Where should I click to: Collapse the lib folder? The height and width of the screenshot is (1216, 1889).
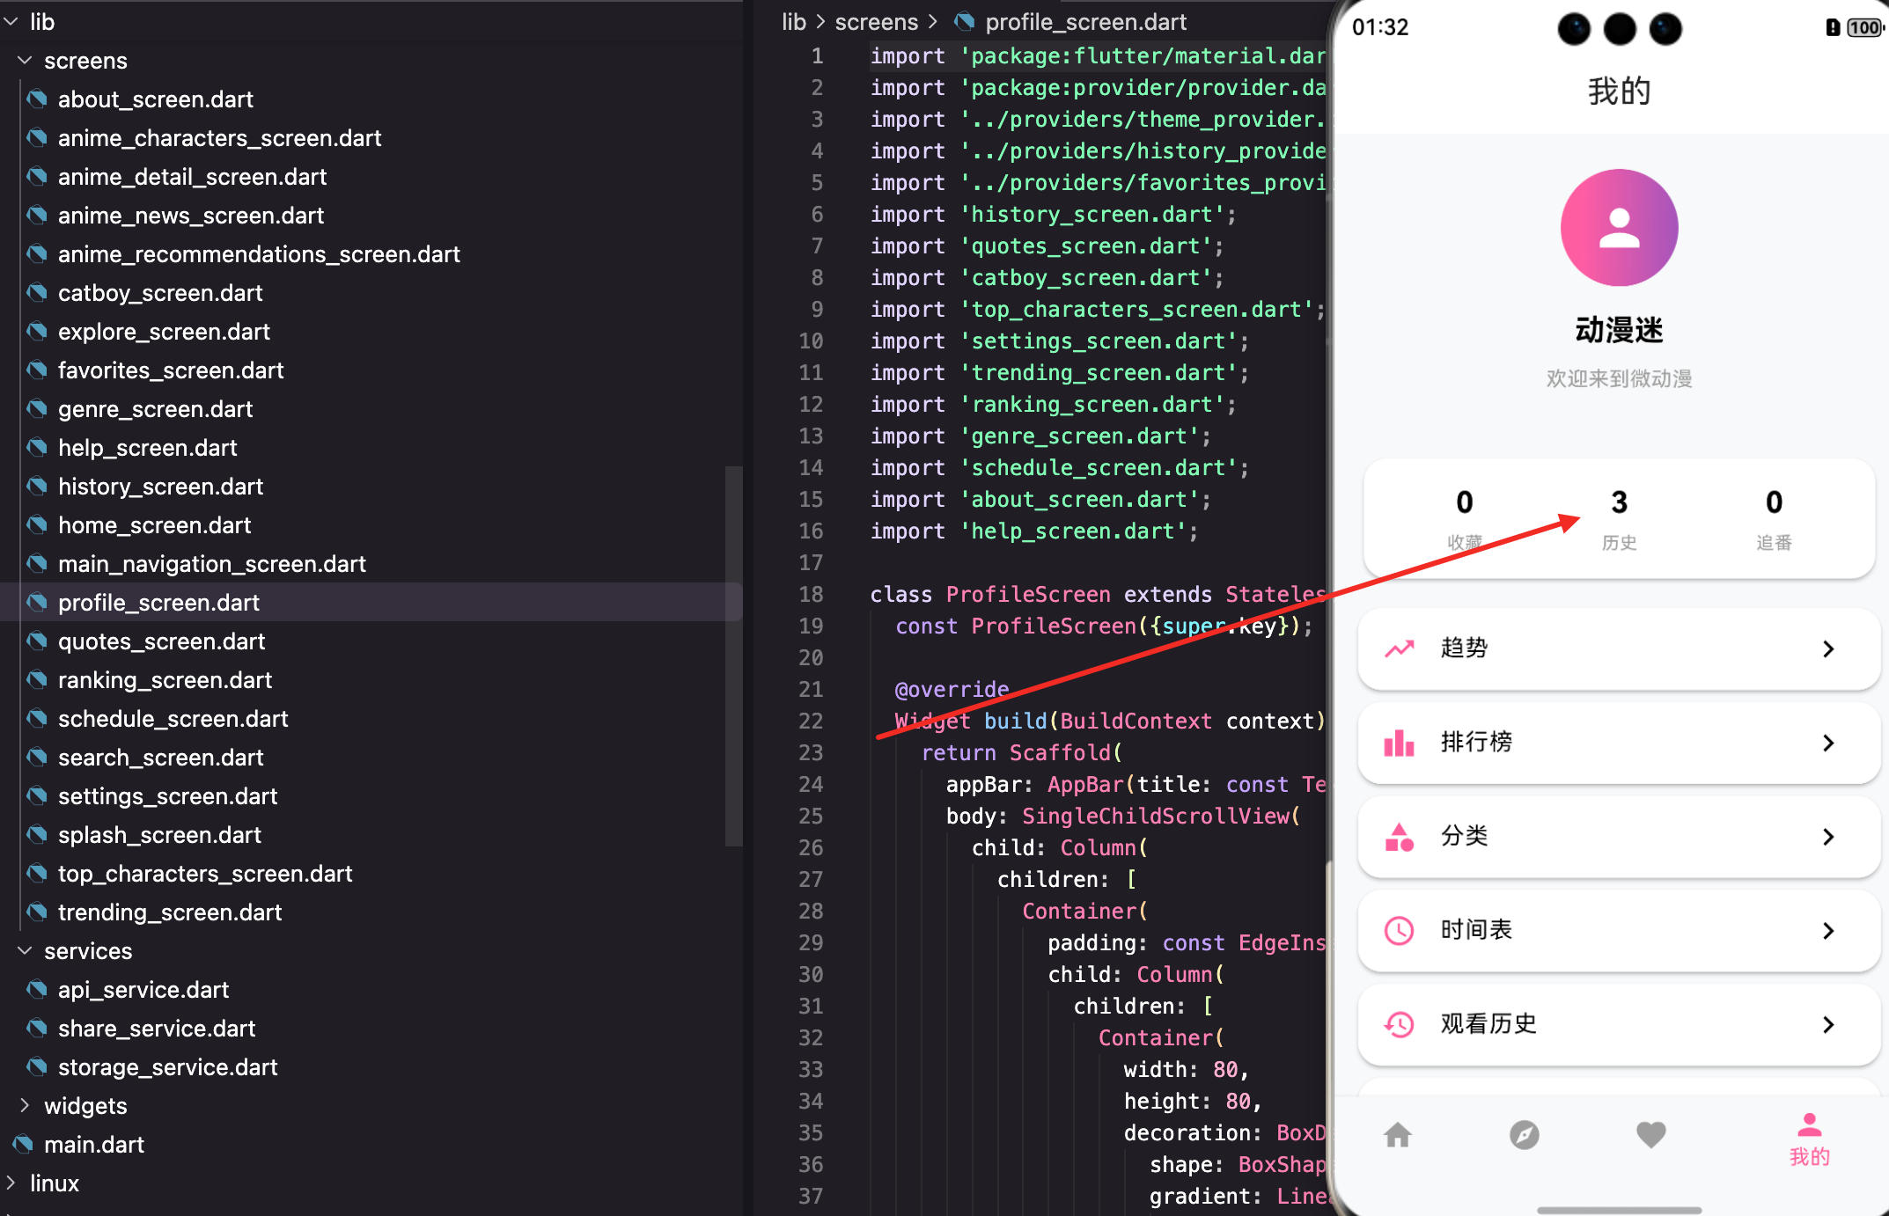(11, 22)
